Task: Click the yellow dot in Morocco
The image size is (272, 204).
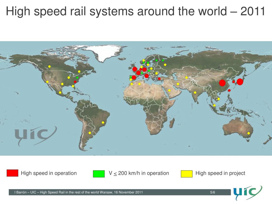Action: (132, 84)
